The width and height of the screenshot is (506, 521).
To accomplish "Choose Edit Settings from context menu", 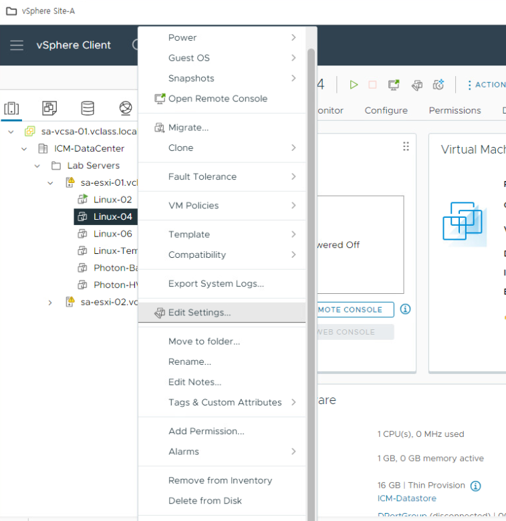I will click(222, 313).
